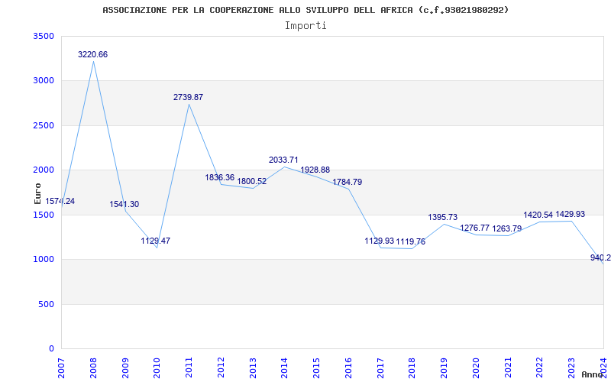Click the x-axis year label 2017

[380, 368]
